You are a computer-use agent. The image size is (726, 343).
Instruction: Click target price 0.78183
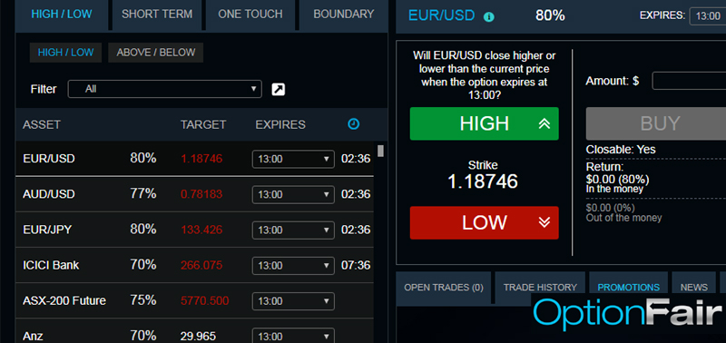[x=201, y=194]
